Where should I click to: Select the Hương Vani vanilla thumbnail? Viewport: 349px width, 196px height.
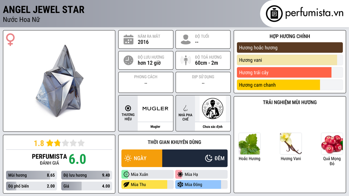point(291,144)
